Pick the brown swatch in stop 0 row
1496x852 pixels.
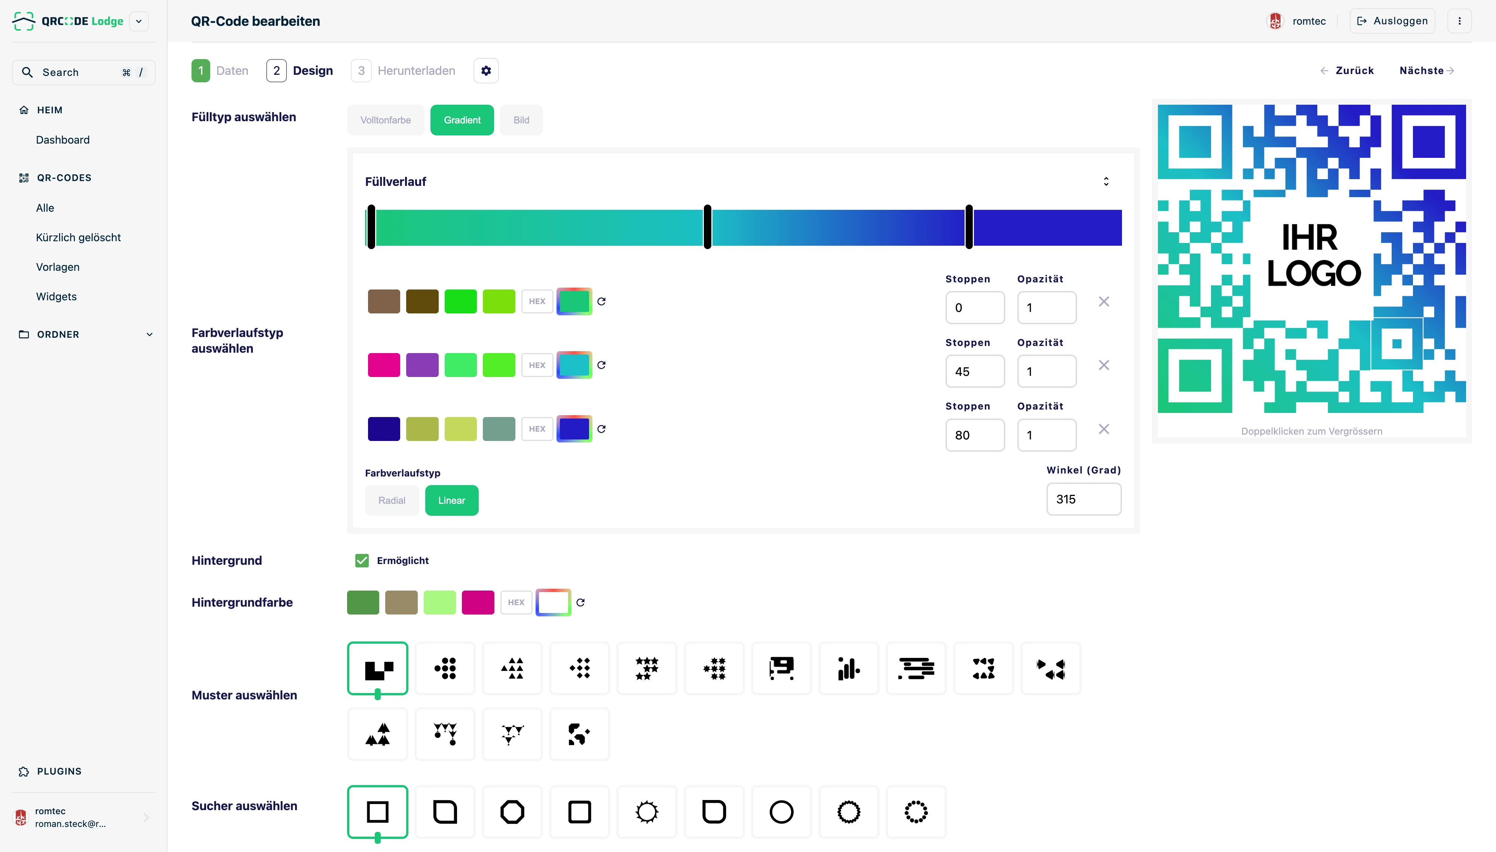[x=384, y=301]
